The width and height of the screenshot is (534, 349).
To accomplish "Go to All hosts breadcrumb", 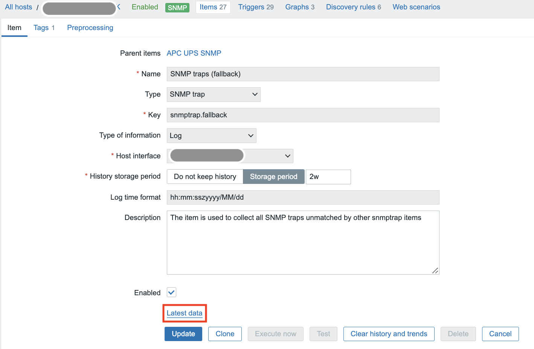I will pos(18,7).
